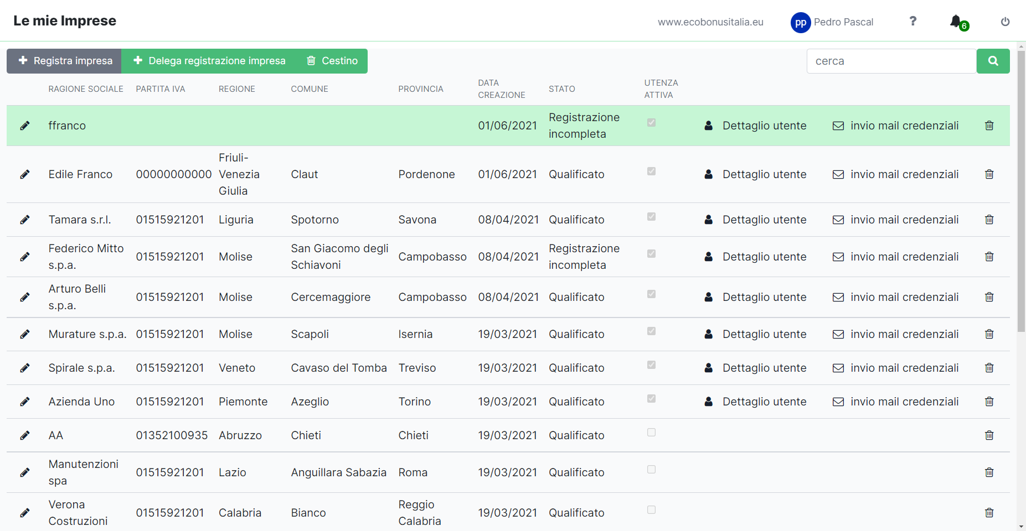Delete ffranco with trash icon

point(989,126)
